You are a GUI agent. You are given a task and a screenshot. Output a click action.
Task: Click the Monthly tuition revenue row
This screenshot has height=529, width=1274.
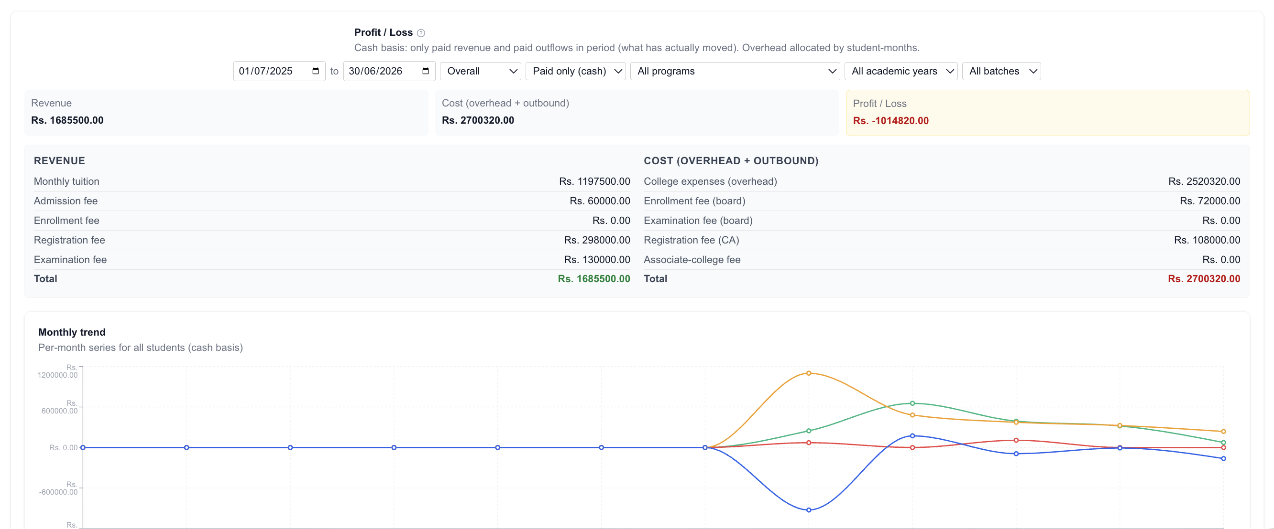tap(332, 182)
